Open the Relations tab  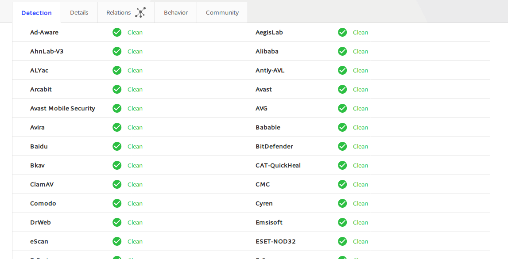[x=126, y=13]
